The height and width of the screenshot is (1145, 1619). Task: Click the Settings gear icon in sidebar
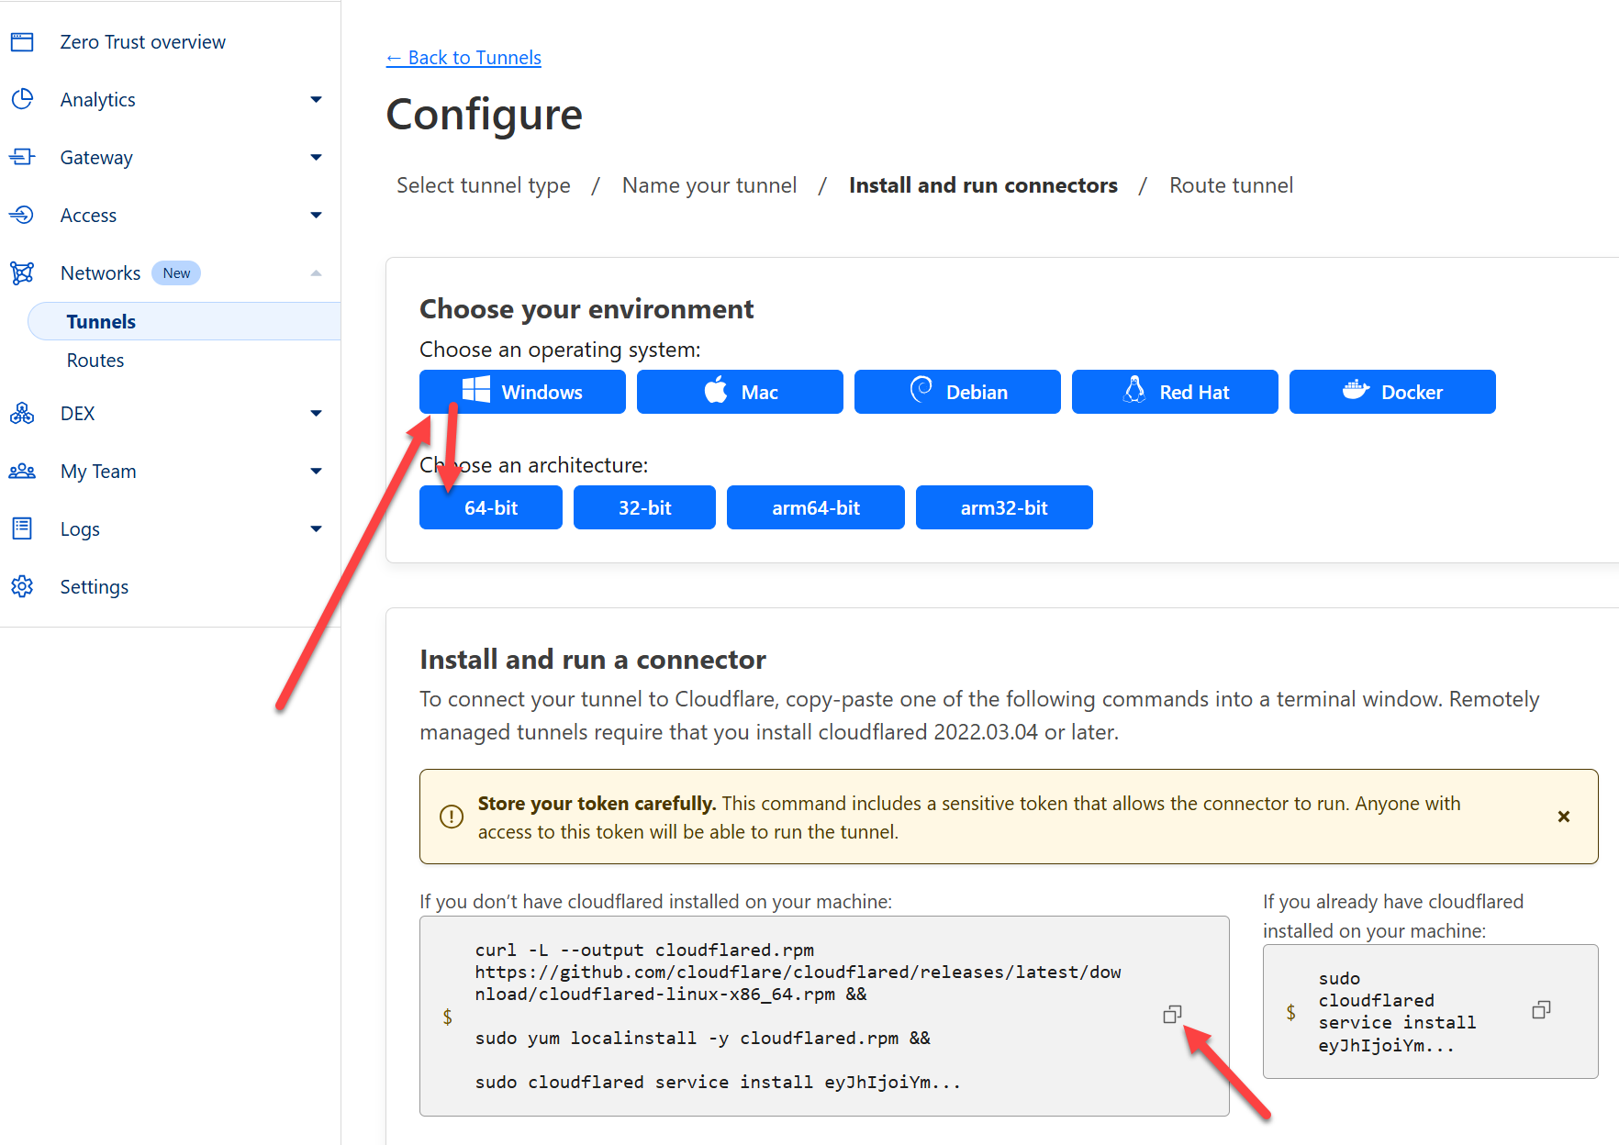pos(22,587)
